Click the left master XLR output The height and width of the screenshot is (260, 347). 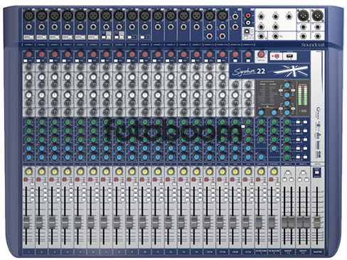(x=303, y=16)
